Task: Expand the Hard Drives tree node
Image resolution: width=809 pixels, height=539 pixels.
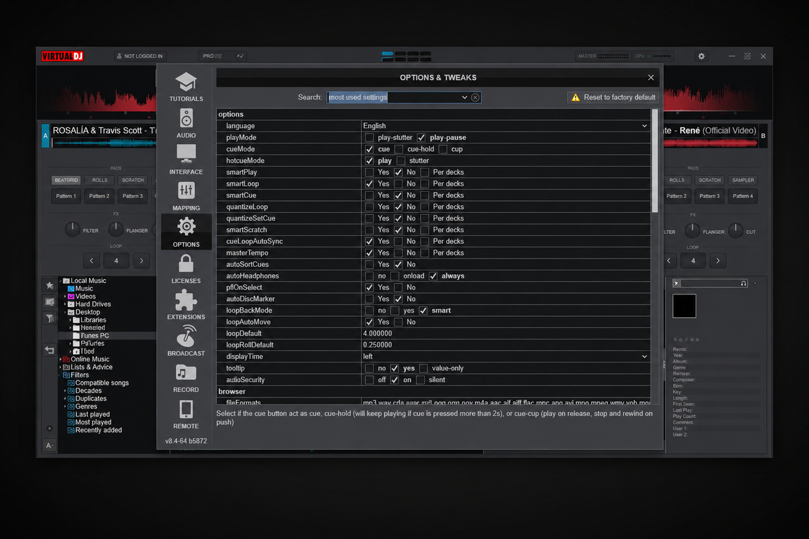Action: 65,304
